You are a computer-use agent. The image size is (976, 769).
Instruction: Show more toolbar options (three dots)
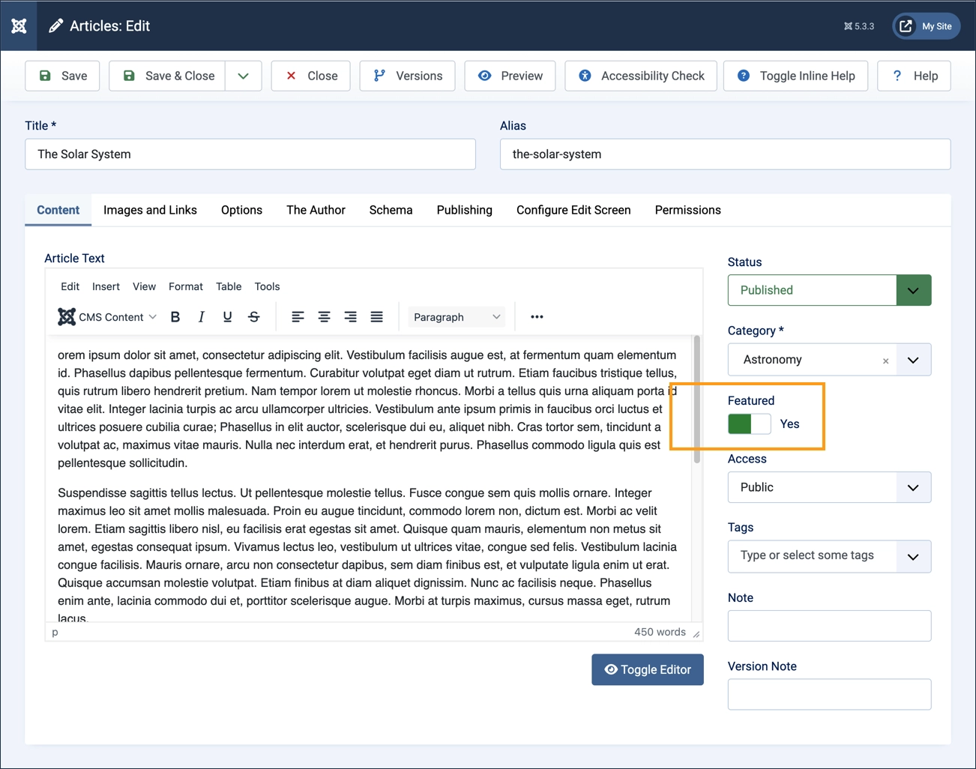click(x=537, y=317)
